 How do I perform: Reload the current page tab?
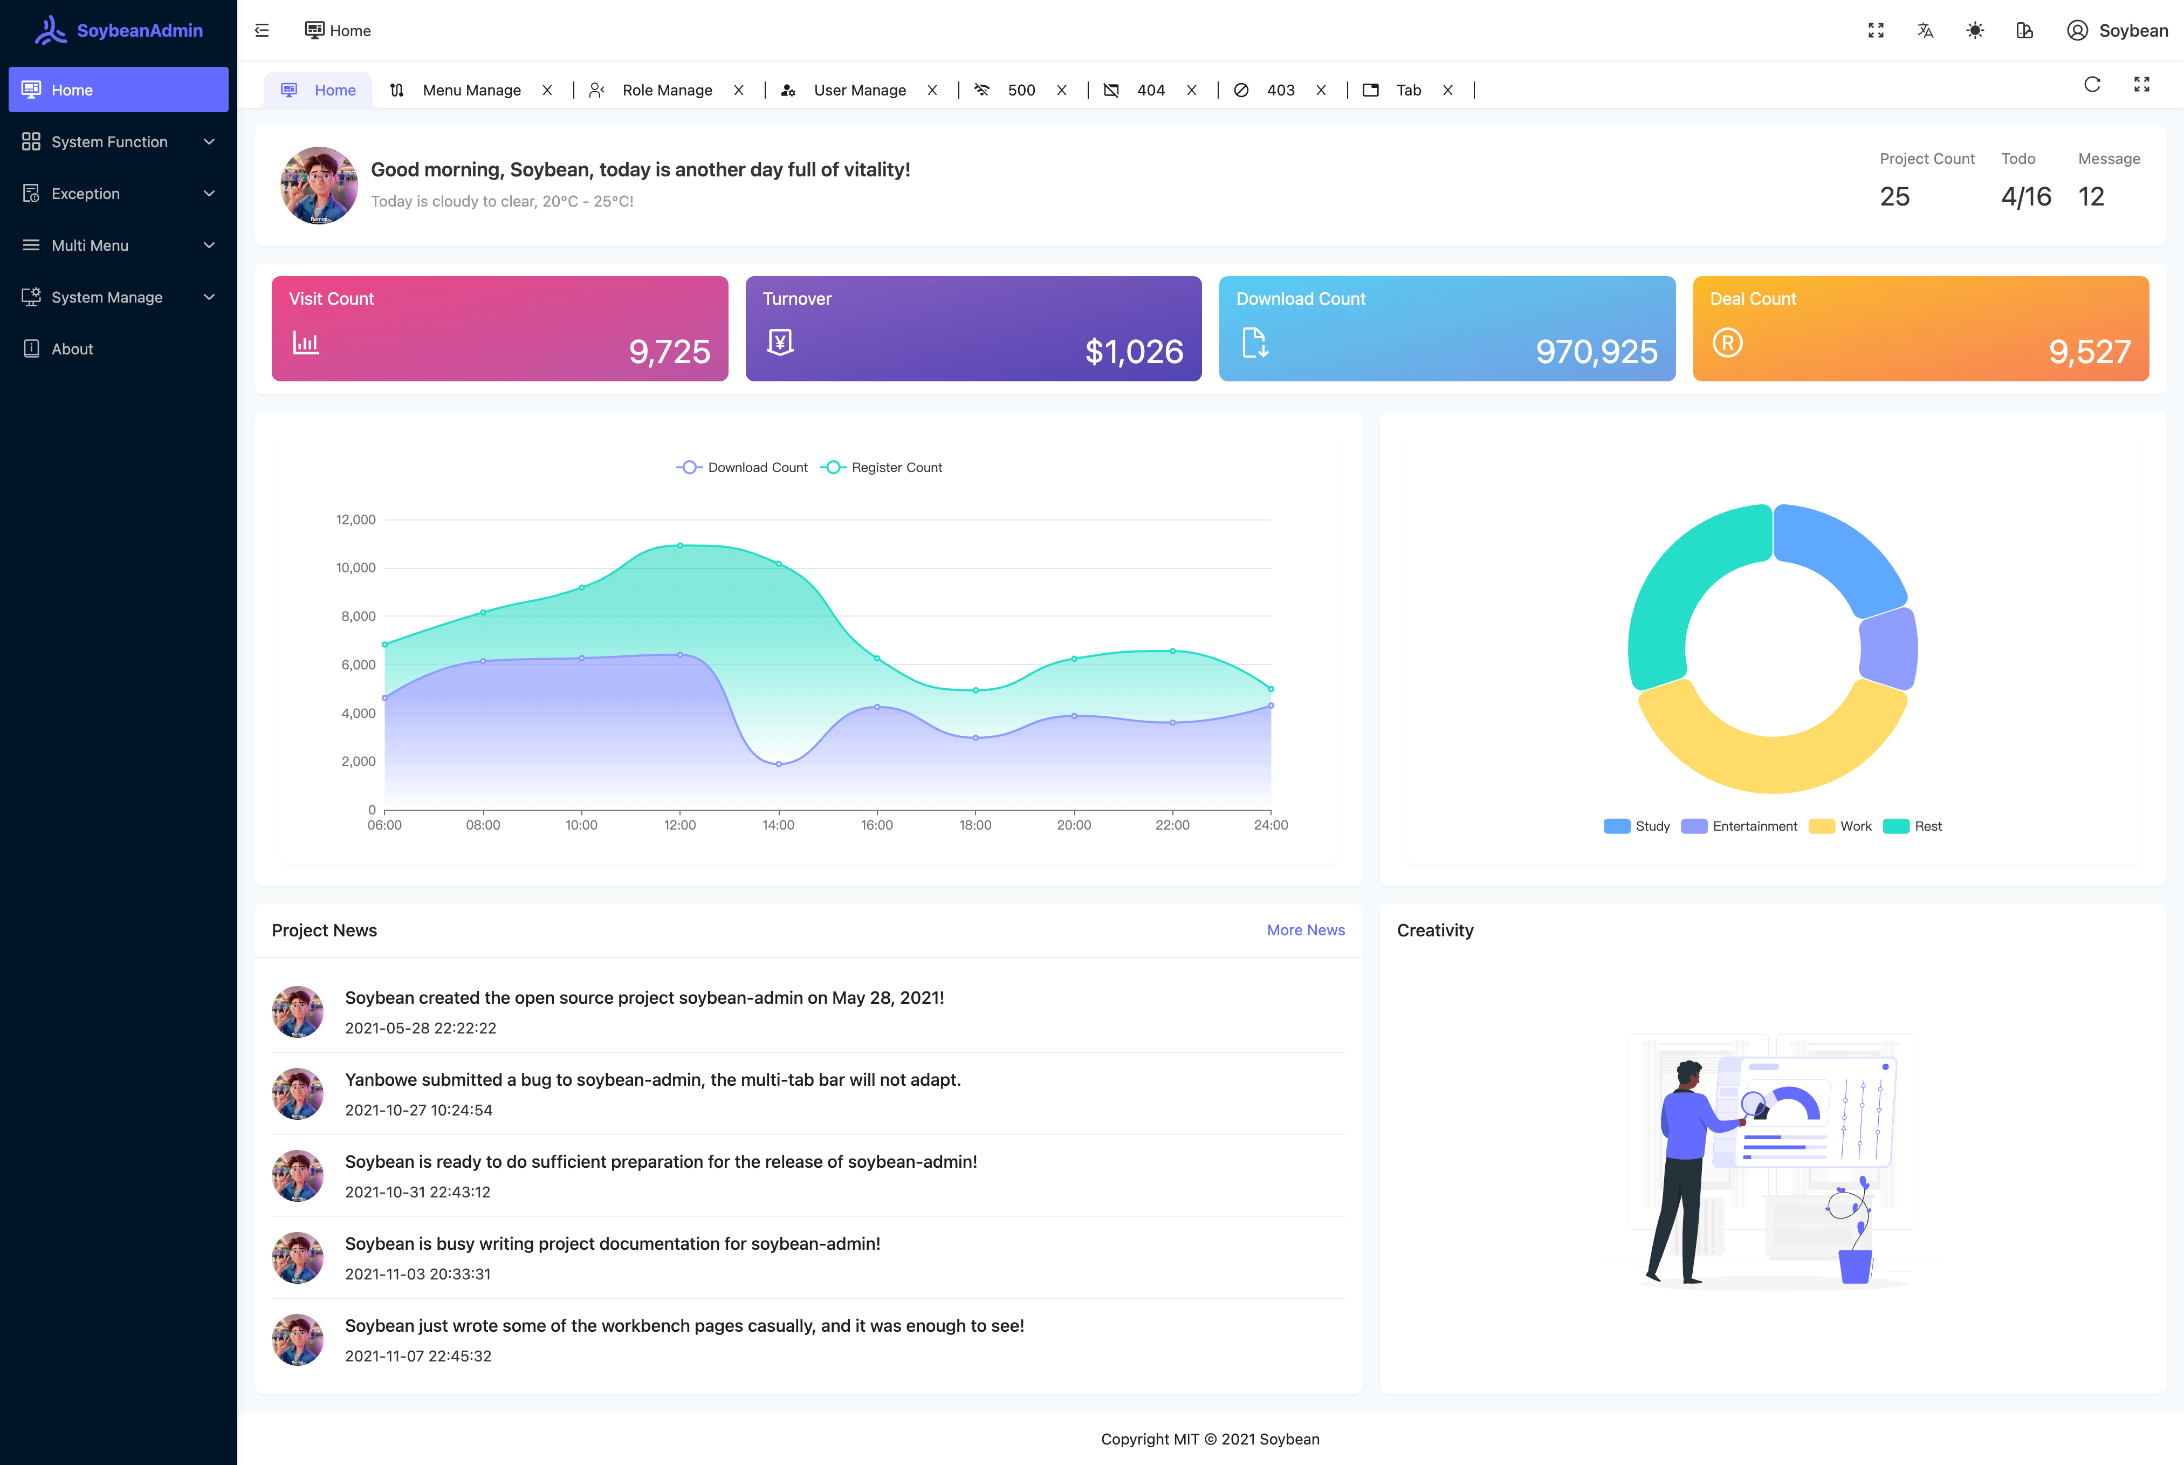pos(2092,84)
